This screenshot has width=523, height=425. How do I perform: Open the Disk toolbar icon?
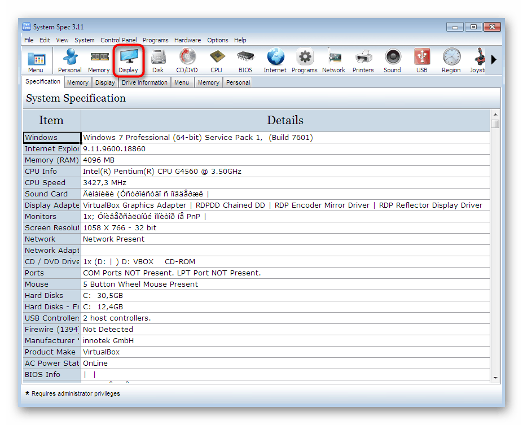click(x=158, y=61)
